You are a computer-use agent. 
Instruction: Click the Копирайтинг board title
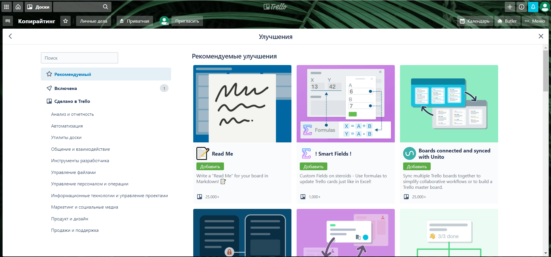click(37, 21)
